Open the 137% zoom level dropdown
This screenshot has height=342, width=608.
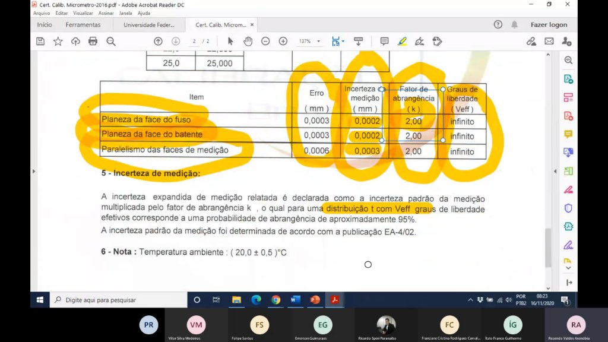click(309, 42)
